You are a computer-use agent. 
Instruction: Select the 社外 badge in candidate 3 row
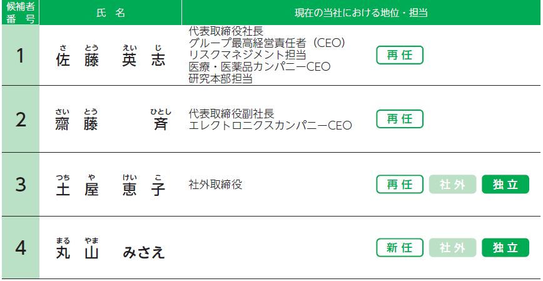(x=453, y=184)
